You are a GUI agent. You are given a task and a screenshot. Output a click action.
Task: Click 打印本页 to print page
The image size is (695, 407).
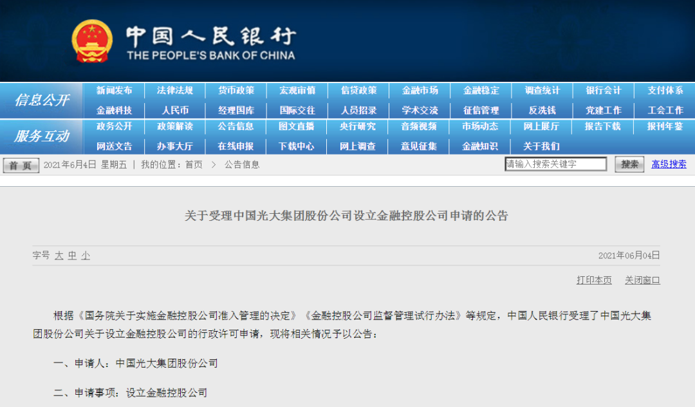tap(594, 280)
